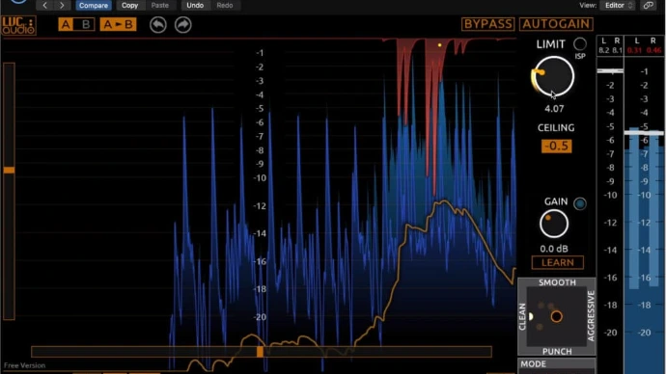Go to next preset arrow
666x374 pixels.
click(62, 5)
